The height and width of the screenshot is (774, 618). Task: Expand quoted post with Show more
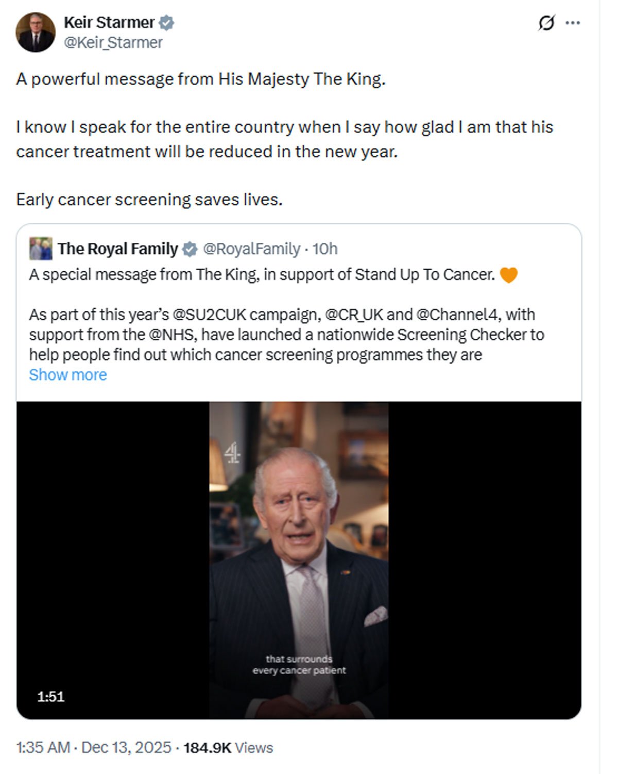tap(68, 375)
